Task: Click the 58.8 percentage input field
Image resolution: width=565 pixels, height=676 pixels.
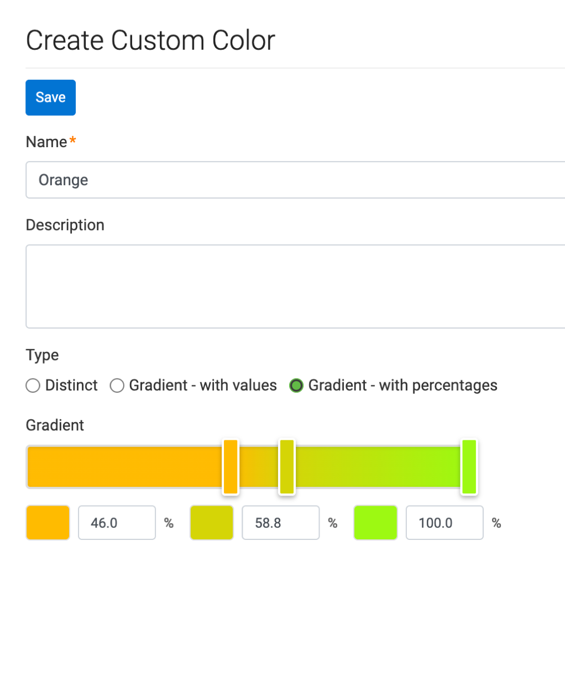Action: tap(280, 523)
